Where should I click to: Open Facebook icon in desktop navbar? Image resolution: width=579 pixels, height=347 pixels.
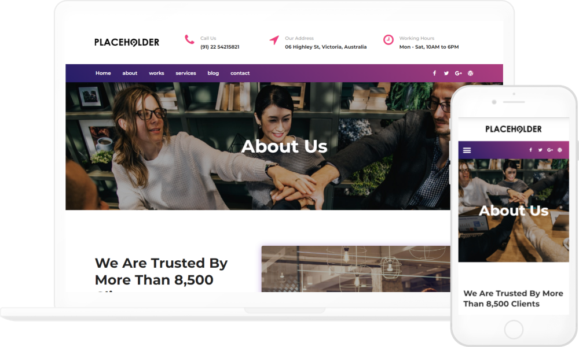click(435, 73)
